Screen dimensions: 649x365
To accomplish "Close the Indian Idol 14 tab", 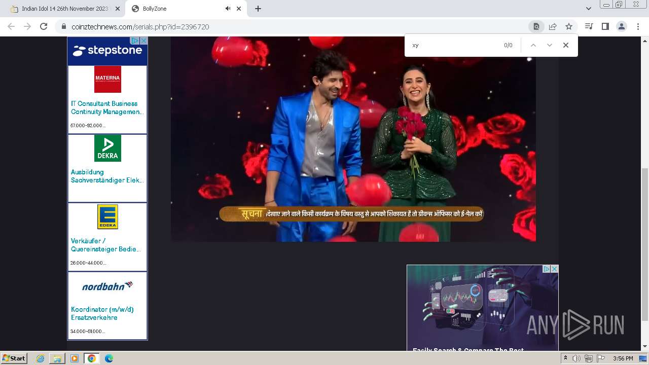I will [118, 9].
